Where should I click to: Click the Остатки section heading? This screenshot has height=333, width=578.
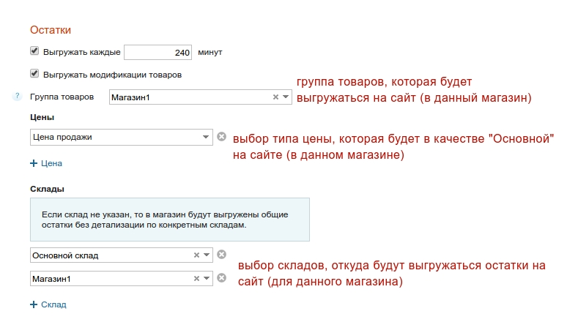point(51,30)
